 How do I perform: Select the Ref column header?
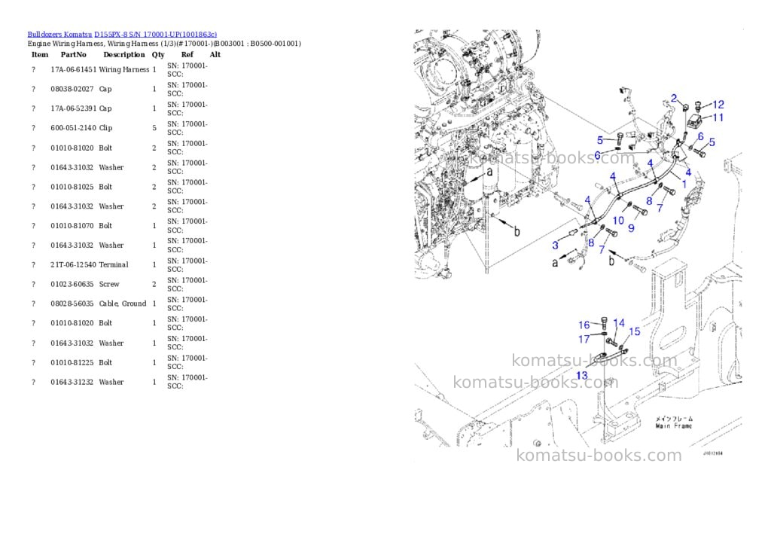[187, 54]
